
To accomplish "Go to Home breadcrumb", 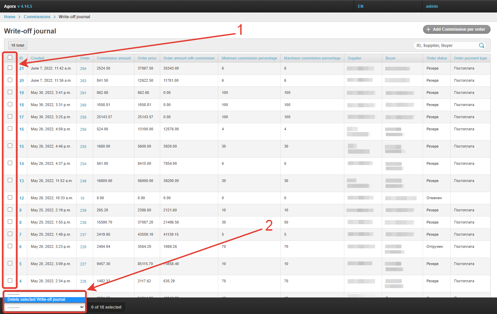I will pos(10,17).
